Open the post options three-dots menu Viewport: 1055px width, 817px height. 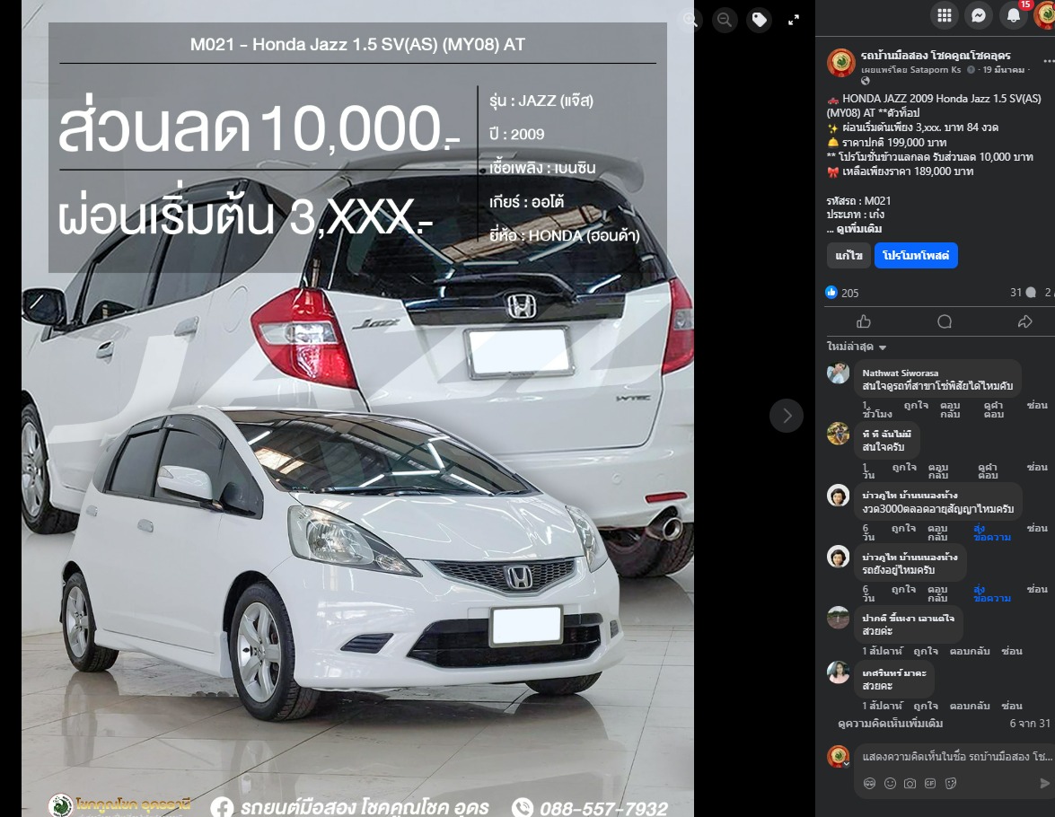[x=1049, y=60]
